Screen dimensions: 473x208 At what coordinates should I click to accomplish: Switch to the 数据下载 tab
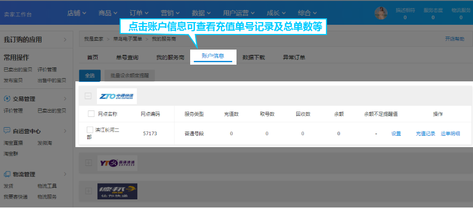coord(254,57)
